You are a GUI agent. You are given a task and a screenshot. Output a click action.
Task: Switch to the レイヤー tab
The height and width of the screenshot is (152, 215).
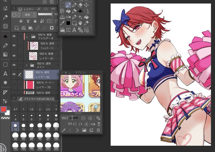pyautogui.click(x=26, y=9)
